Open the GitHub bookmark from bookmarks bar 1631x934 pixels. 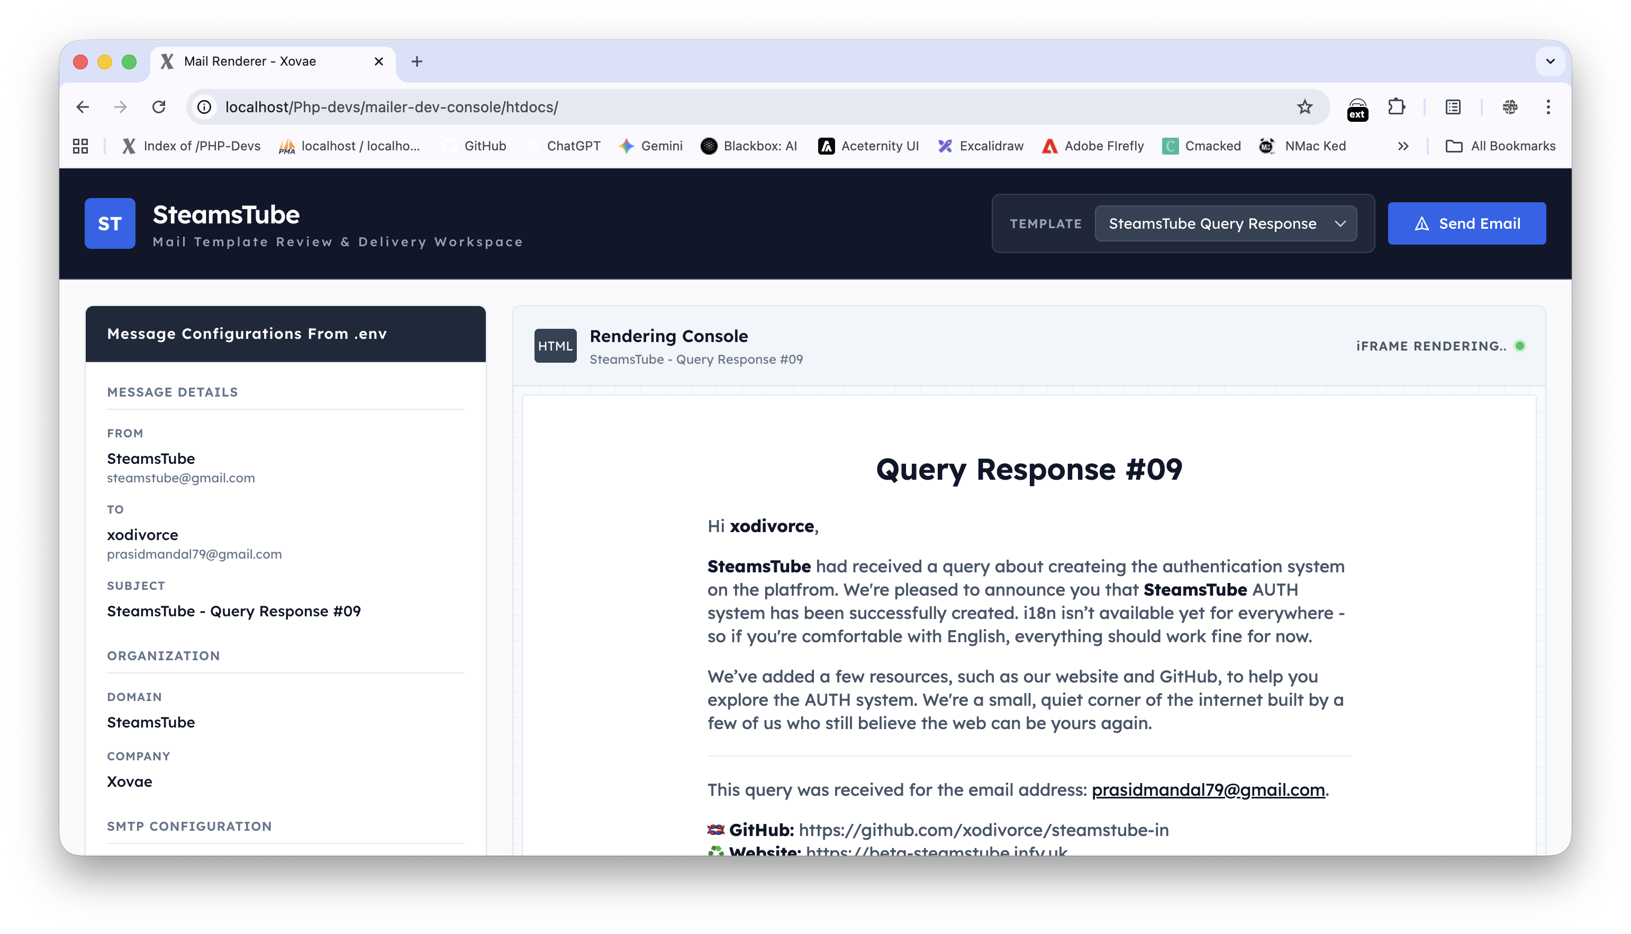point(475,146)
